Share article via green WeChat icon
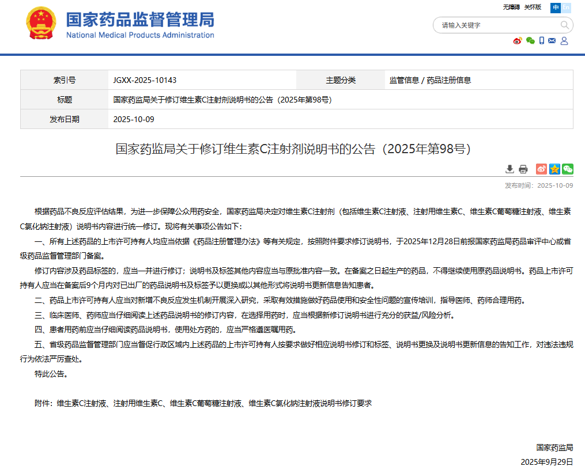 pyautogui.click(x=568, y=169)
